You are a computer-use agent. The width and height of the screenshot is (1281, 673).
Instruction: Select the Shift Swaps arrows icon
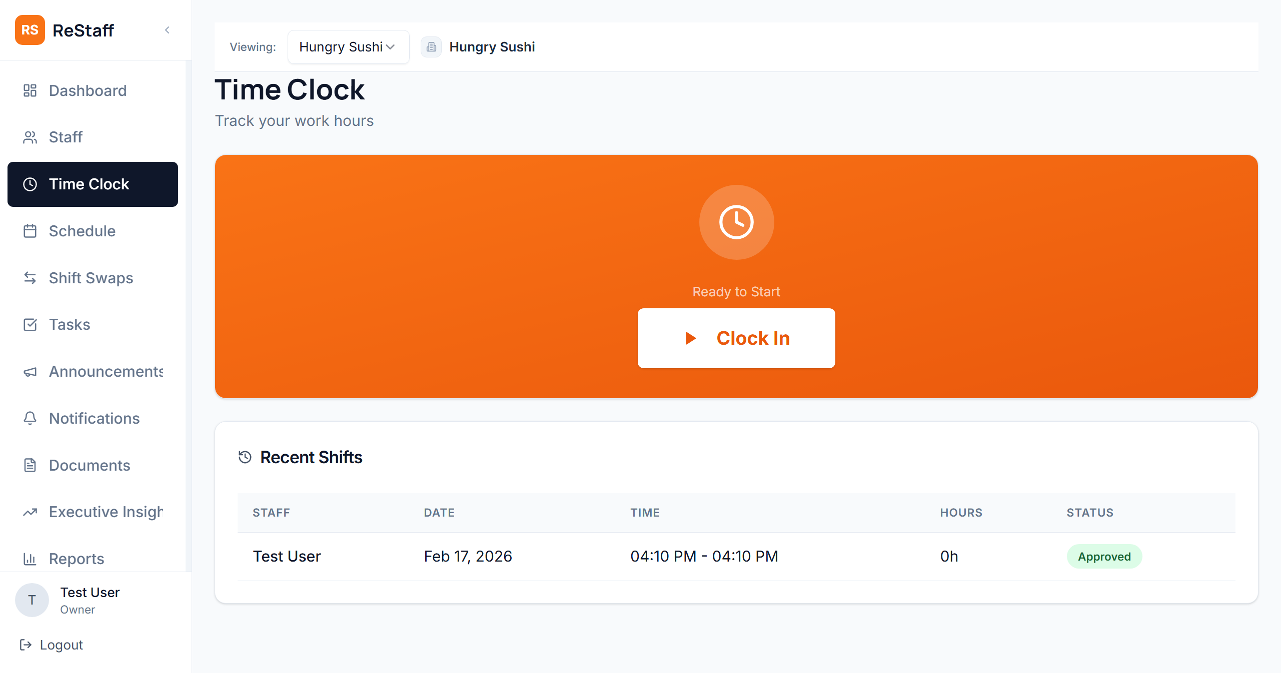(x=30, y=278)
